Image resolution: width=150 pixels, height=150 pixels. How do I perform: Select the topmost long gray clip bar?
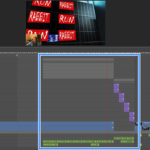click(78, 60)
